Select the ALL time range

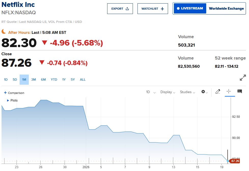coord(83,80)
